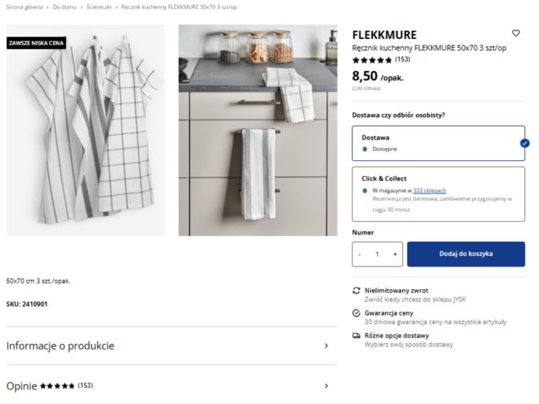Click Dodaj do koszyka button

pos(466,254)
